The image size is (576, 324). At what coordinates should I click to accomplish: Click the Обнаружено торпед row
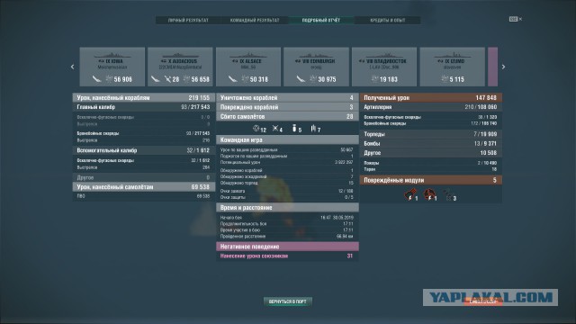(x=287, y=183)
